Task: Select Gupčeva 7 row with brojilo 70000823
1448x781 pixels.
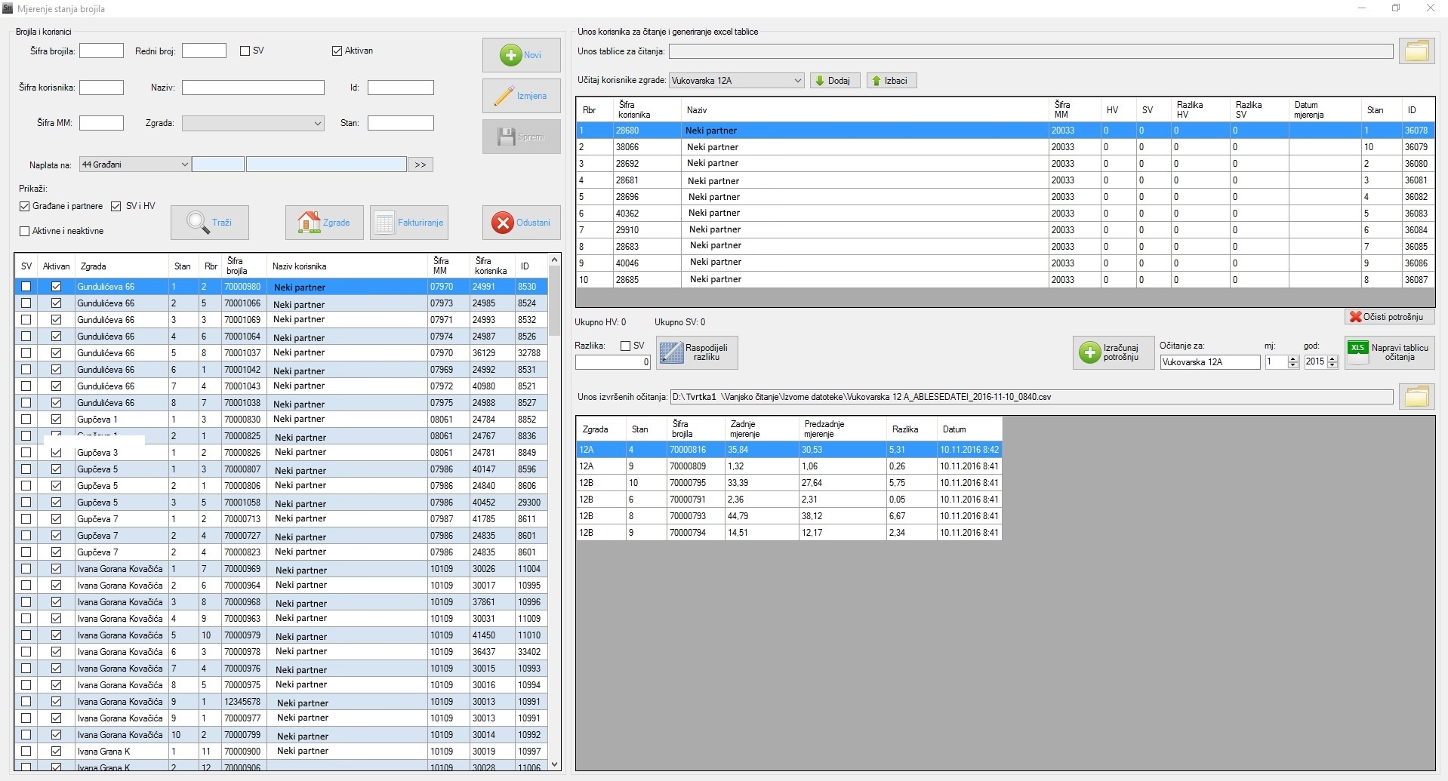Action: pos(282,552)
